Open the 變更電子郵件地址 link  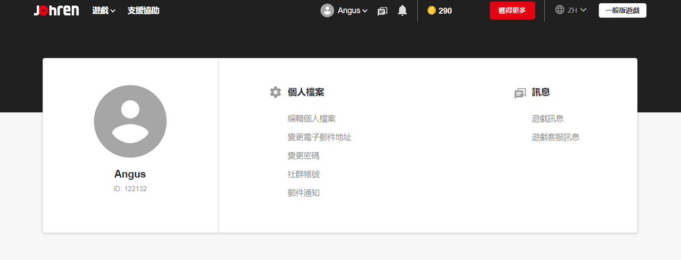320,137
